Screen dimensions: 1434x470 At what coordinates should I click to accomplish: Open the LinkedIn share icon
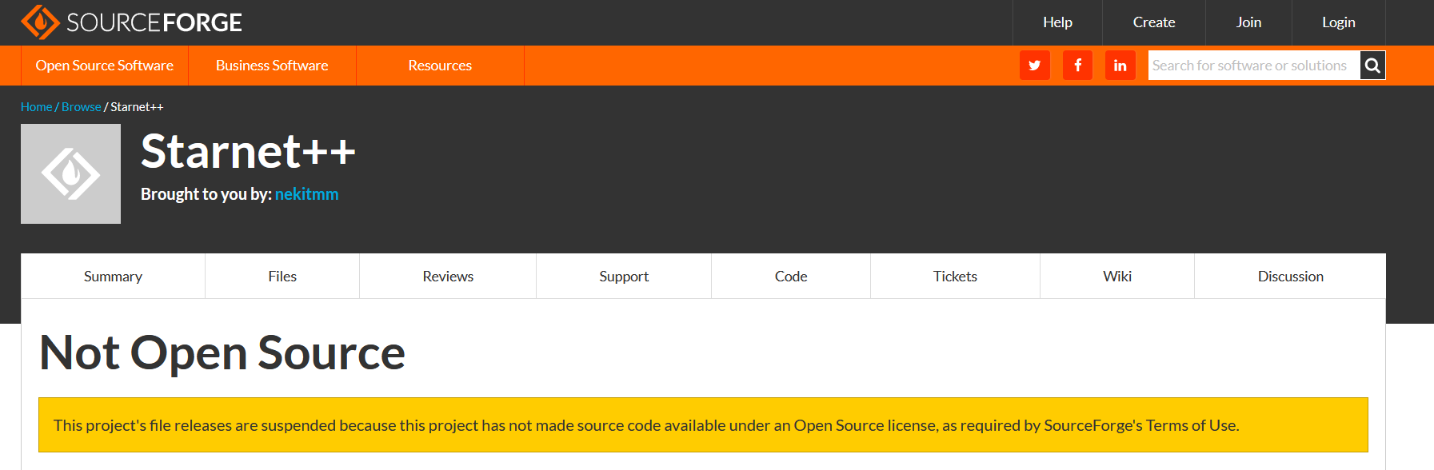(1120, 66)
